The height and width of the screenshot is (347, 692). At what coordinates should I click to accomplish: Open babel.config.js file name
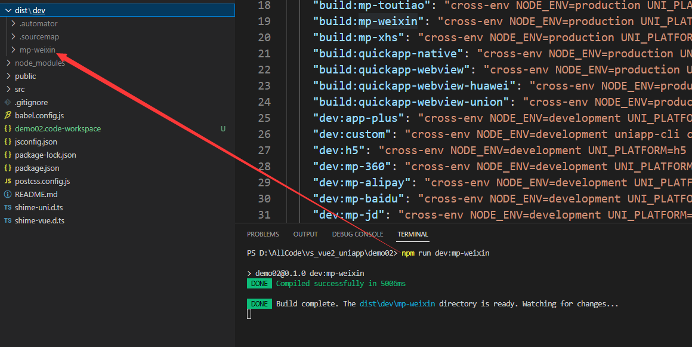click(39, 116)
